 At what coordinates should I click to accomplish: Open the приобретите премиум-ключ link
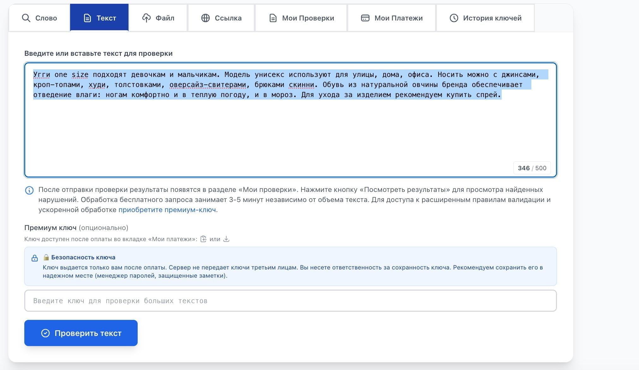tap(168, 210)
